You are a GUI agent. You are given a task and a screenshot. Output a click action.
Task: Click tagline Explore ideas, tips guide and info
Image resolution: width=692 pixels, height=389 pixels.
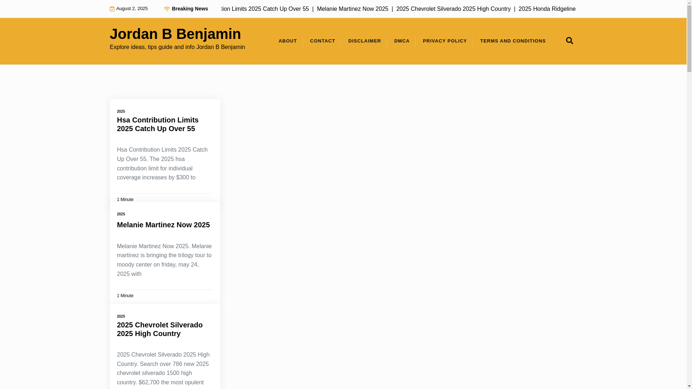tap(177, 47)
